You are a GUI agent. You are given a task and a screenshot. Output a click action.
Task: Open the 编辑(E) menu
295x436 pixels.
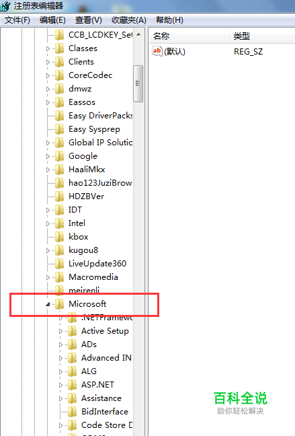pyautogui.click(x=52, y=20)
